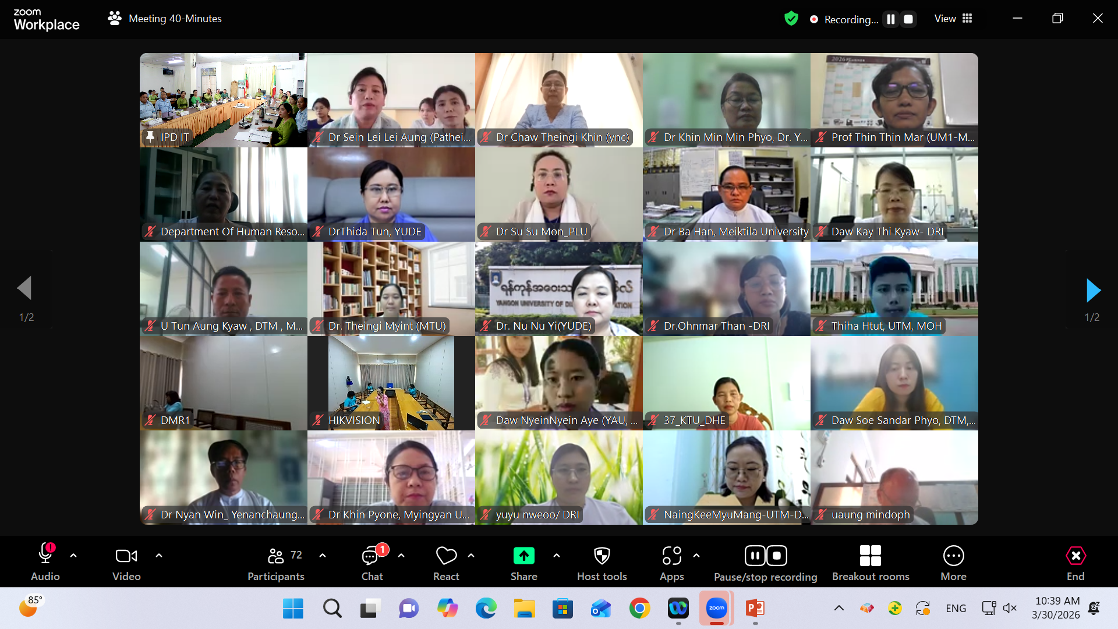Click the End meeting button

pos(1075,556)
